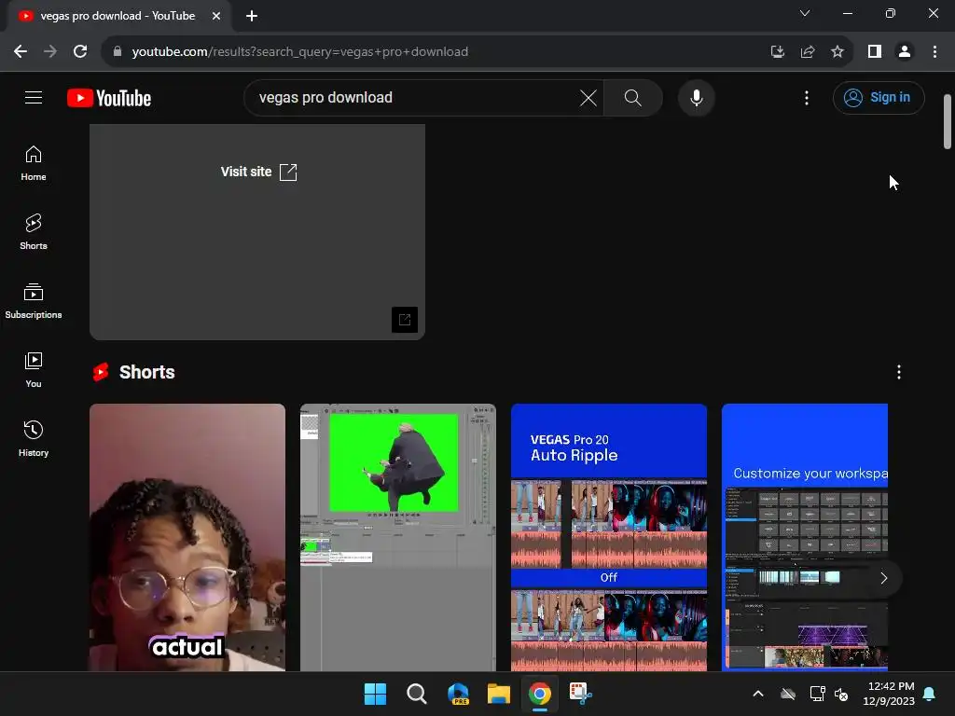The width and height of the screenshot is (955, 716).
Task: Open Windows taskbar search
Action: coord(417,694)
